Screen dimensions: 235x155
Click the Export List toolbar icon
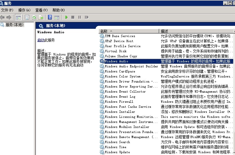tap(41, 17)
